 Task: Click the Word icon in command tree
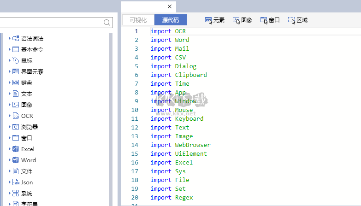click(x=16, y=160)
